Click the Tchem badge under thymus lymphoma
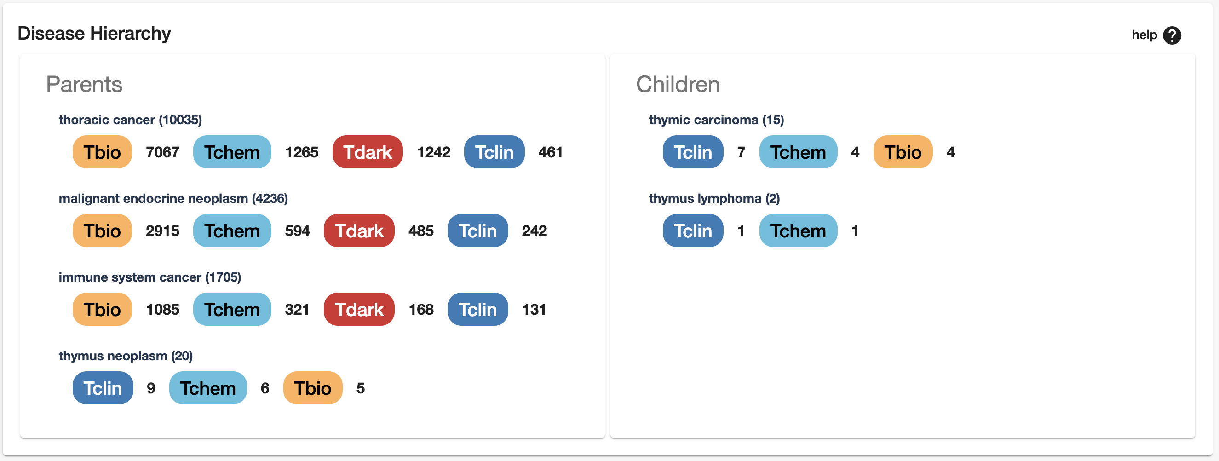 pyautogui.click(x=798, y=230)
